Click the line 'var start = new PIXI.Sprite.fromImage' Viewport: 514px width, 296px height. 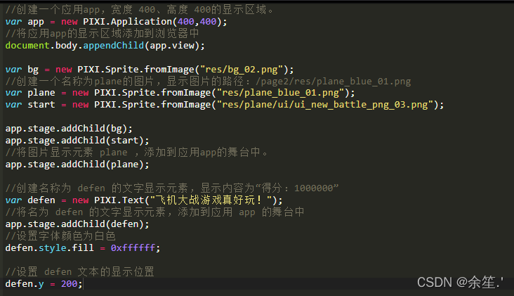point(225,105)
